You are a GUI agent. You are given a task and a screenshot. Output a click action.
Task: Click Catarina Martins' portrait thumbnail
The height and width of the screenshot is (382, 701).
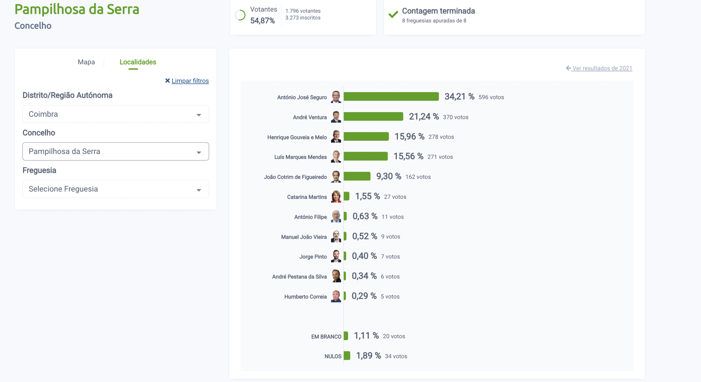[x=336, y=197]
